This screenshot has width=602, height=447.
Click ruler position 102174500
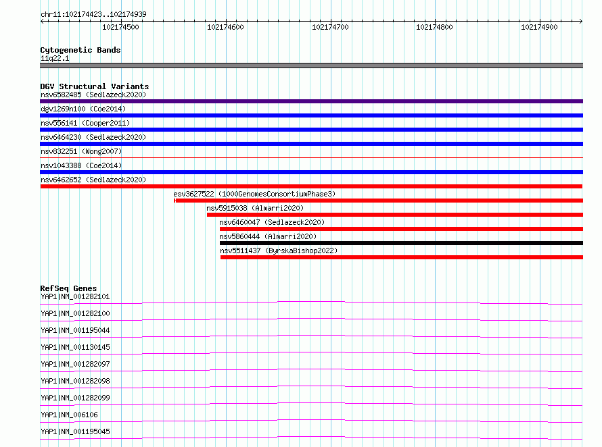(120, 27)
